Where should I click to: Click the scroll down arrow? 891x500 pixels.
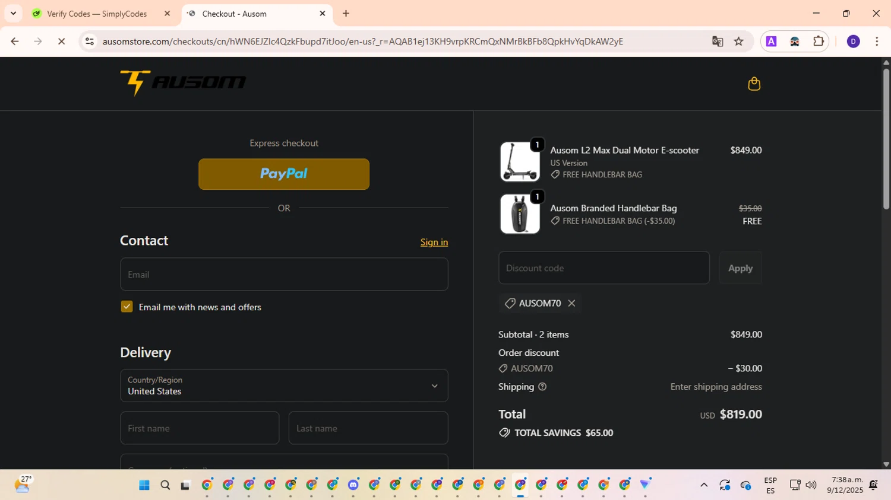pos(886,464)
